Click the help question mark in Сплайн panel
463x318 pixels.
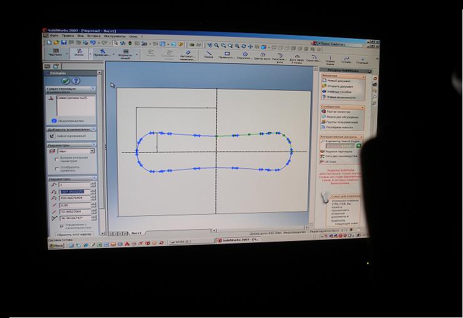tap(76, 81)
